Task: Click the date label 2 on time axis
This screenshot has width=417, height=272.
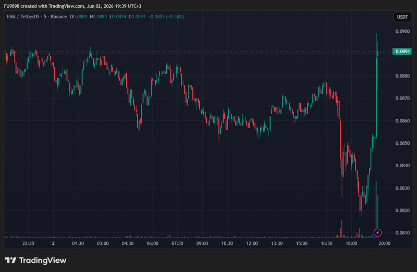Action: click(53, 243)
